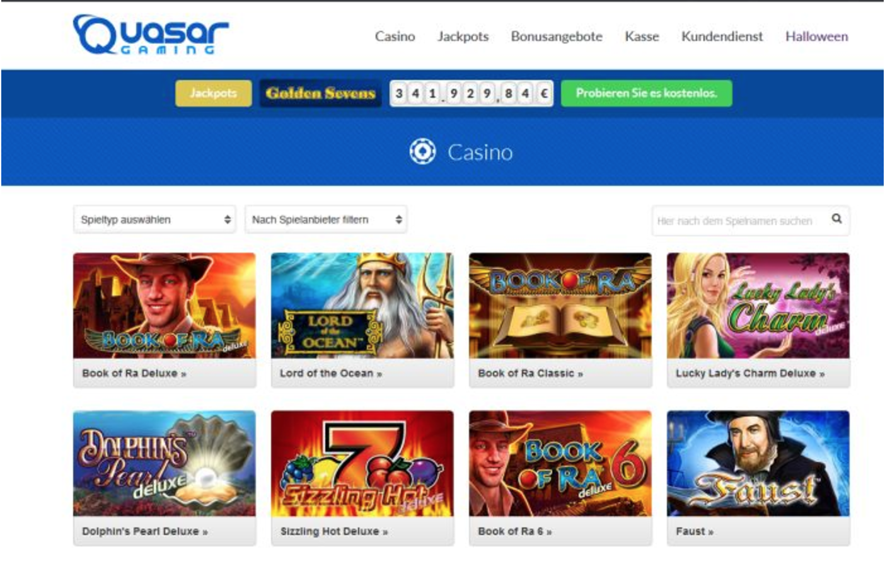
Task: Select Kasse in the top navigation
Action: 642,37
